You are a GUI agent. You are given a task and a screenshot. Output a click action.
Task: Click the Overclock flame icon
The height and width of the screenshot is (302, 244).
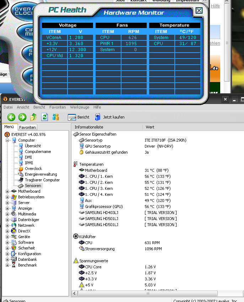click(21, 169)
